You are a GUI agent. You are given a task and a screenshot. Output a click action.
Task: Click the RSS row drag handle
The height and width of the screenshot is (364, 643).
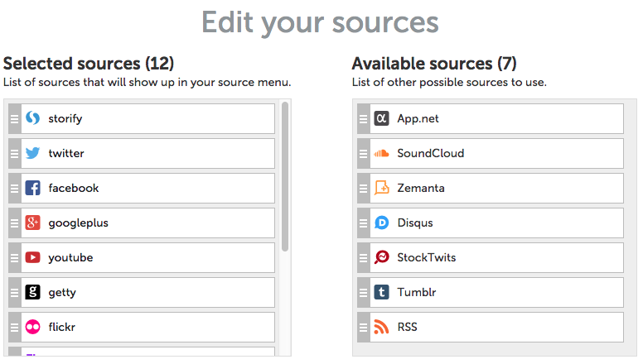coord(363,327)
